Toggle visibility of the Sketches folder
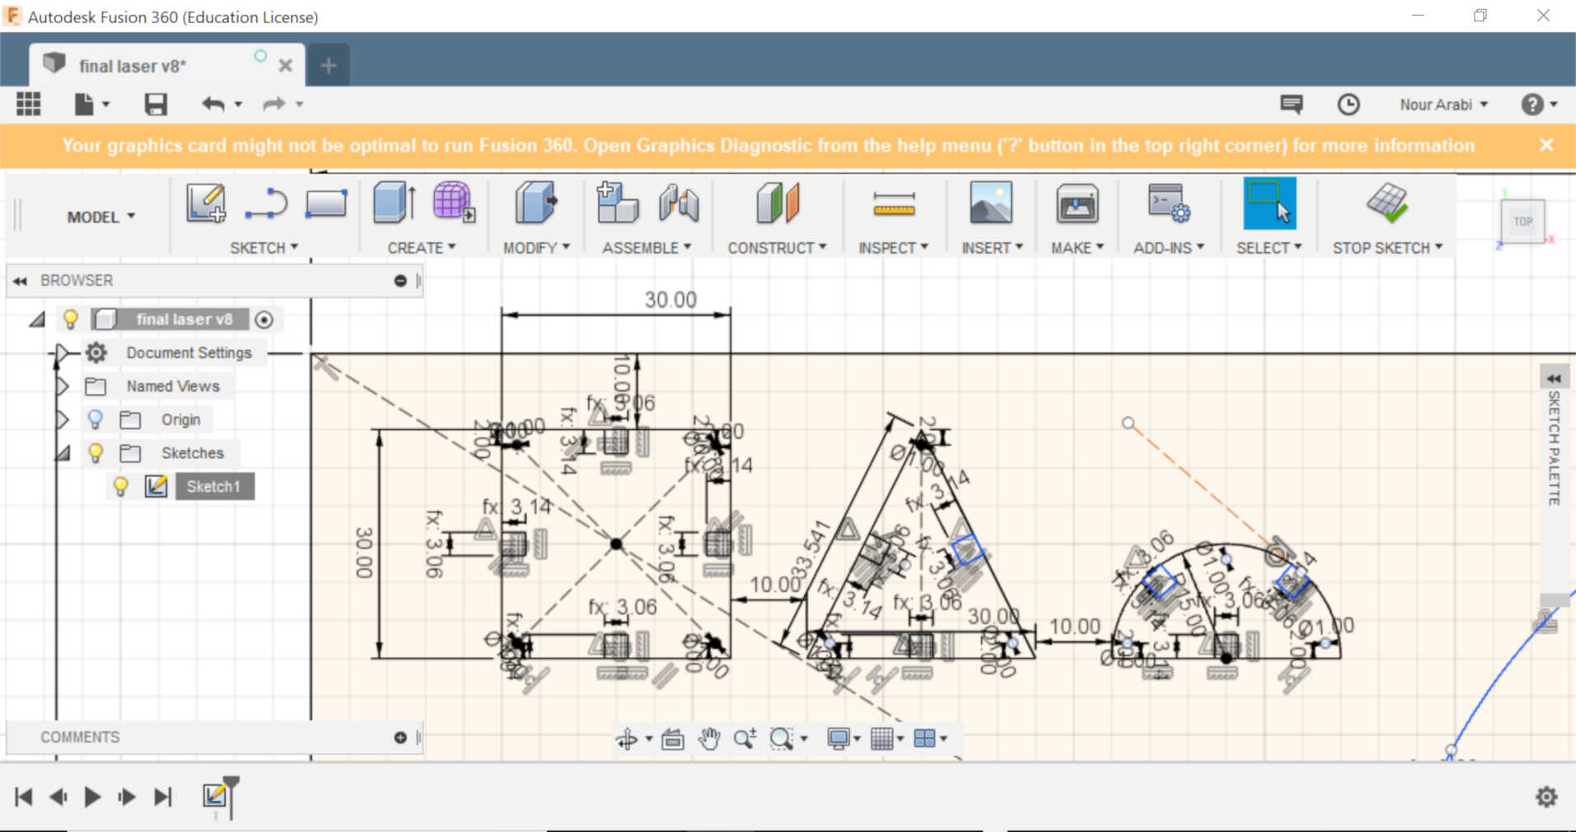 point(96,452)
